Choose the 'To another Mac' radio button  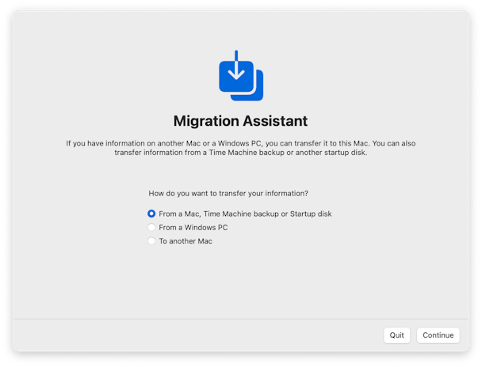point(151,241)
